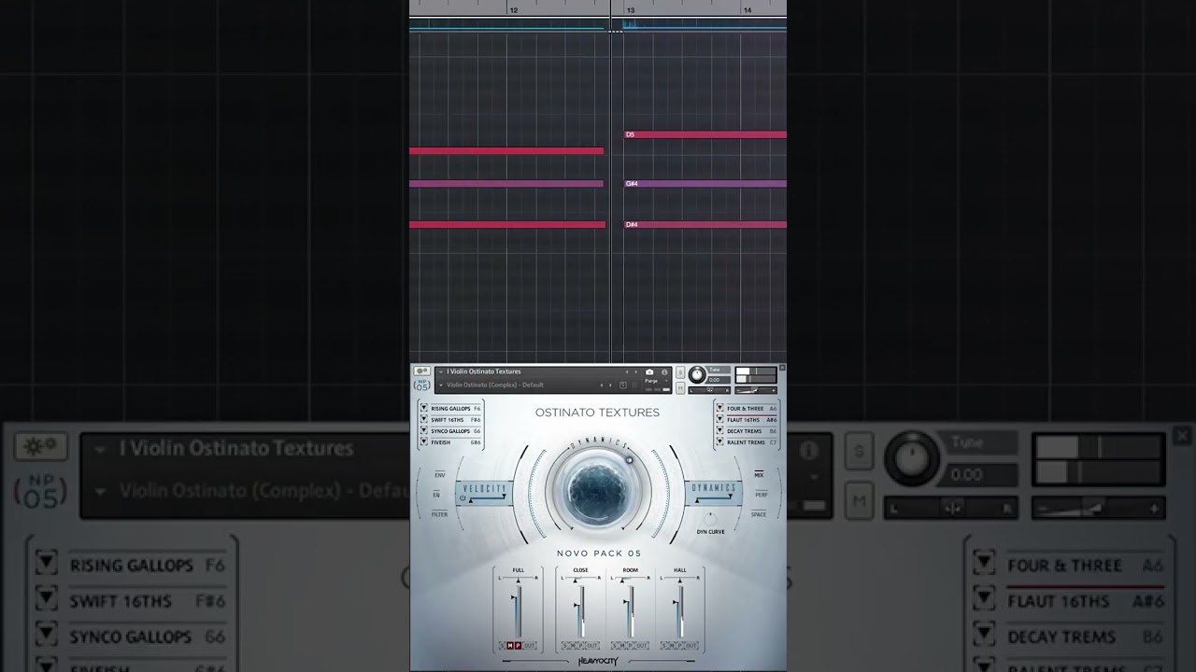Toggle purge P on FULL mic channel
Image resolution: width=1196 pixels, height=672 pixels.
tap(519, 646)
